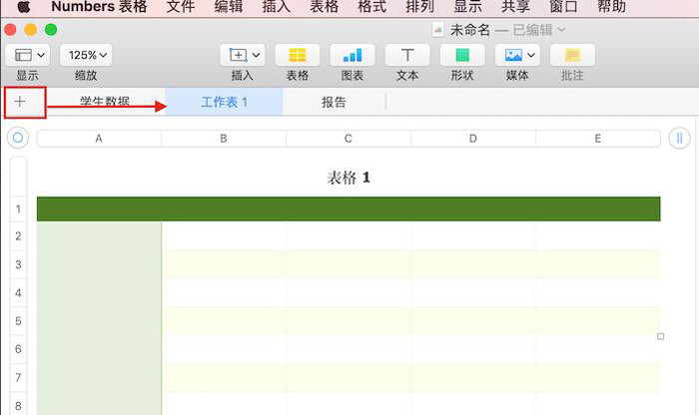Click the 已编辑 status text in title bar
The height and width of the screenshot is (415, 699).
pos(532,30)
